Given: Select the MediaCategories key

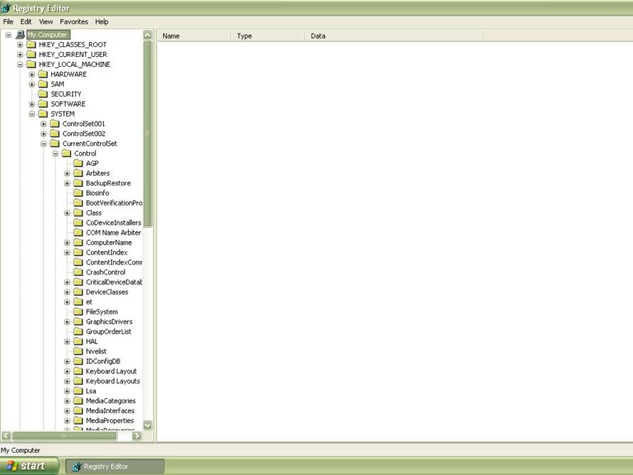Looking at the screenshot, I should [x=111, y=401].
